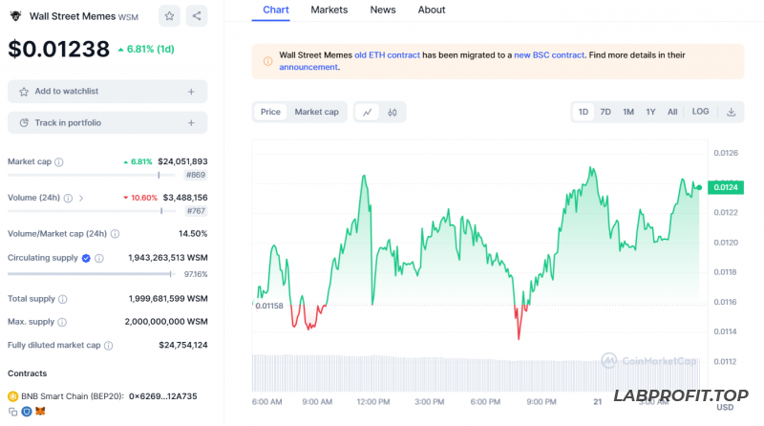Toggle chart to Market cap view

coord(316,112)
